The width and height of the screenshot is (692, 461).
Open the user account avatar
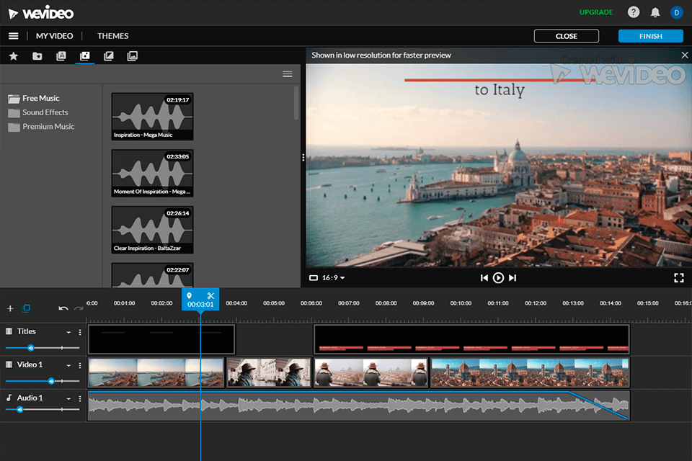(x=676, y=12)
